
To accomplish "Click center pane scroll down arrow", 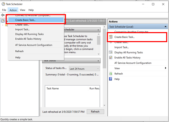I will click(x=104, y=105).
